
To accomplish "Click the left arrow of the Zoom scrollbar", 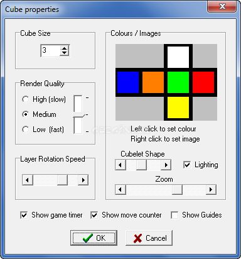I will click(x=120, y=189).
